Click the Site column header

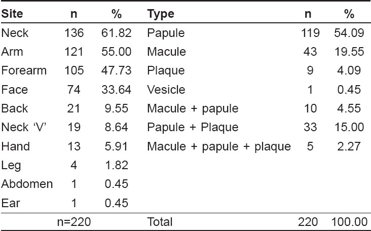click(x=12, y=14)
